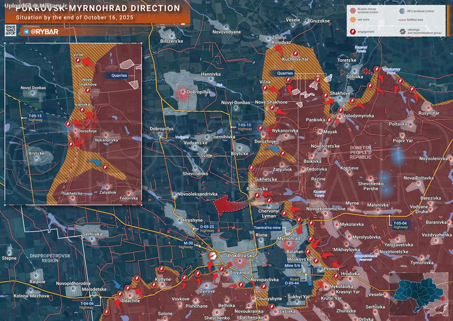Click the Dobropillya city marker with red glow
453x321 pixels.
(x=182, y=94)
